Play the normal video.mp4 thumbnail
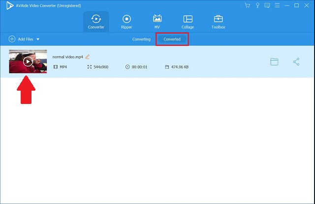The image size is (315, 204). [28, 62]
